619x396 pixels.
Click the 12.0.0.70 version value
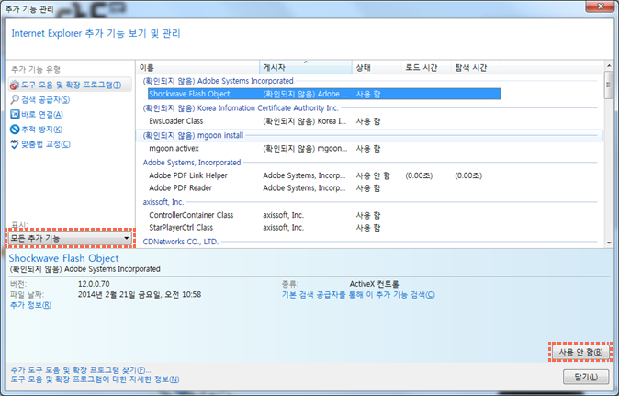[94, 284]
